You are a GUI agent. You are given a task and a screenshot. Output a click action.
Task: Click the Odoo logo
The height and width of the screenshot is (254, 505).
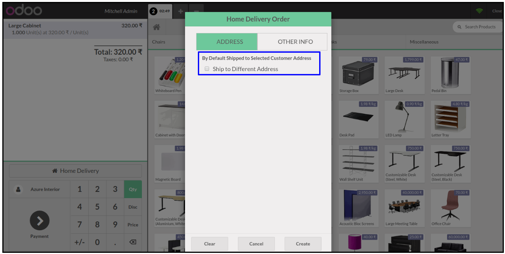click(x=24, y=11)
